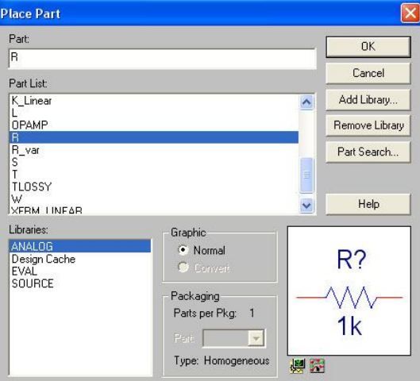The height and width of the screenshot is (381, 420).
Task: Open Add Library dialog
Action: click(x=368, y=99)
